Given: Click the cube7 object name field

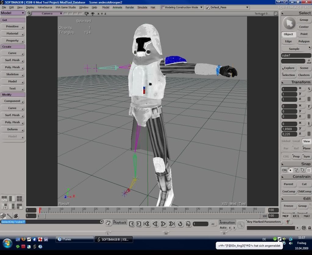Looking at the screenshot, I should tap(296, 56).
